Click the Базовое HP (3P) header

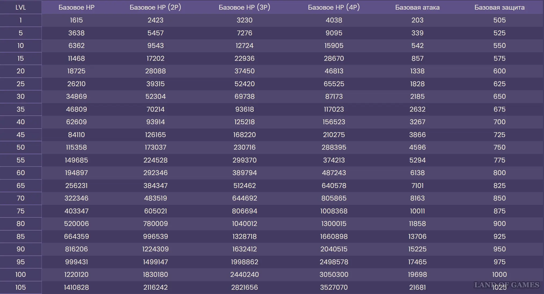point(244,7)
